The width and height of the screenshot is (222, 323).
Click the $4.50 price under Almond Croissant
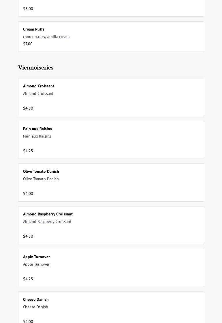(28, 108)
